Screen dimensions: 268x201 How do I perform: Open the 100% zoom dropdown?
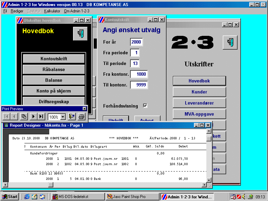point(63,117)
